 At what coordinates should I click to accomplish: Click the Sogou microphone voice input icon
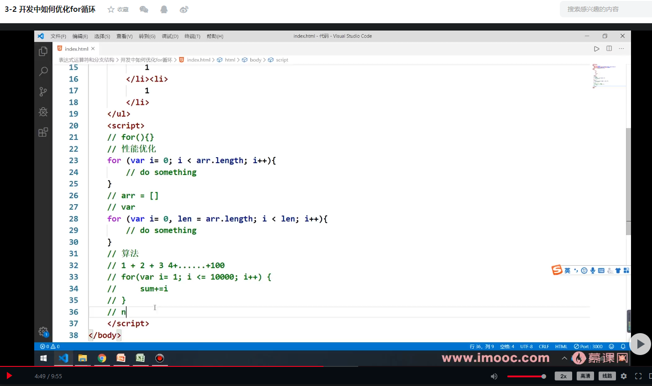pos(593,270)
